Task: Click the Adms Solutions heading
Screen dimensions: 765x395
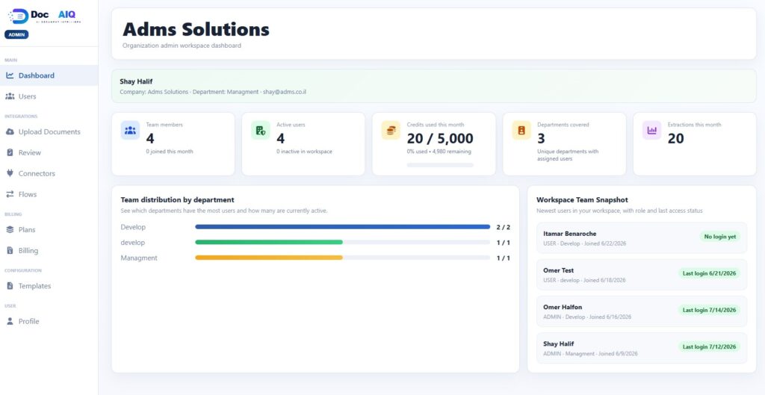Action: click(196, 29)
